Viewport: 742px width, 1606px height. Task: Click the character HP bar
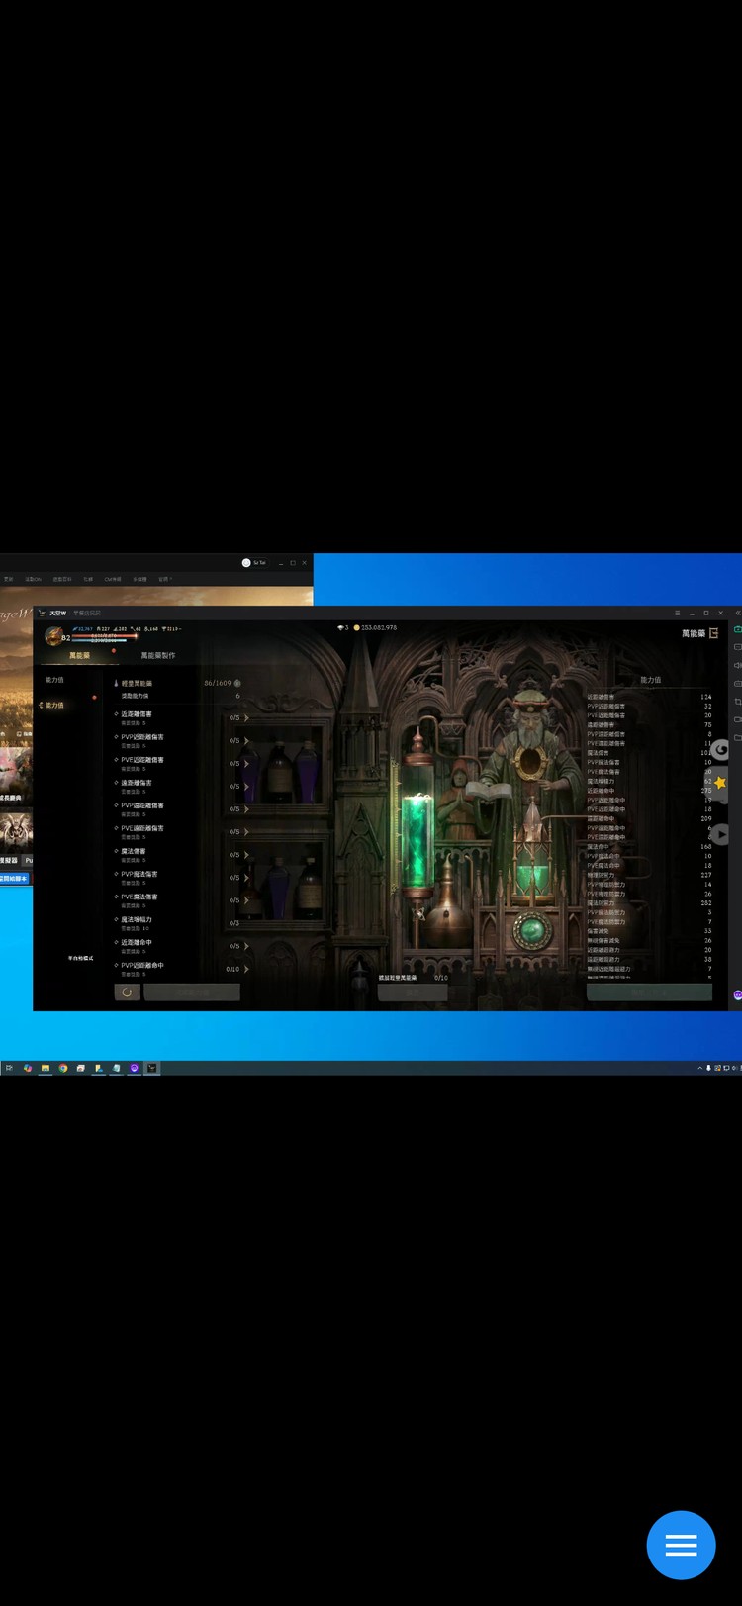[x=104, y=635]
